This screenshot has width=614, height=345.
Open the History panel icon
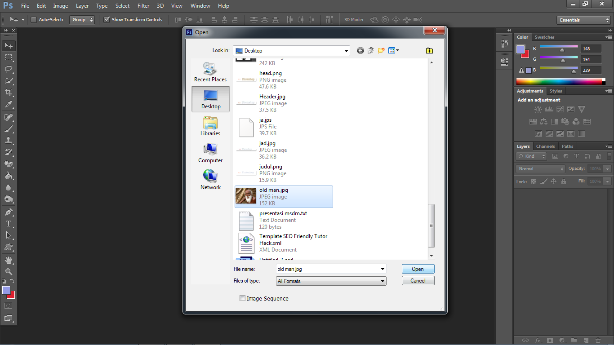point(504,44)
